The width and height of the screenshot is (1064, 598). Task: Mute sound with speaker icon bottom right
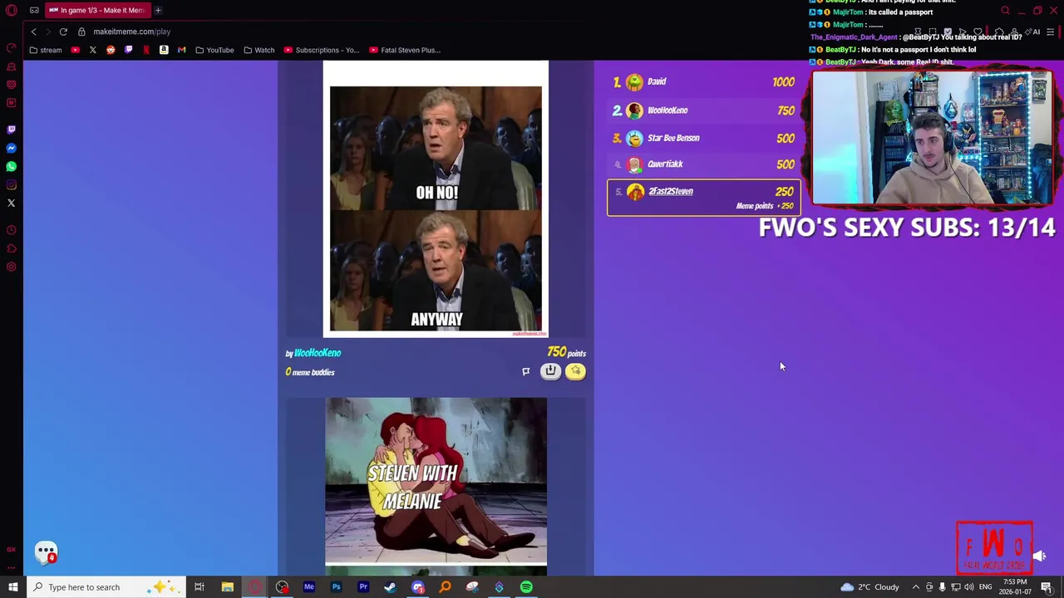pyautogui.click(x=1041, y=556)
